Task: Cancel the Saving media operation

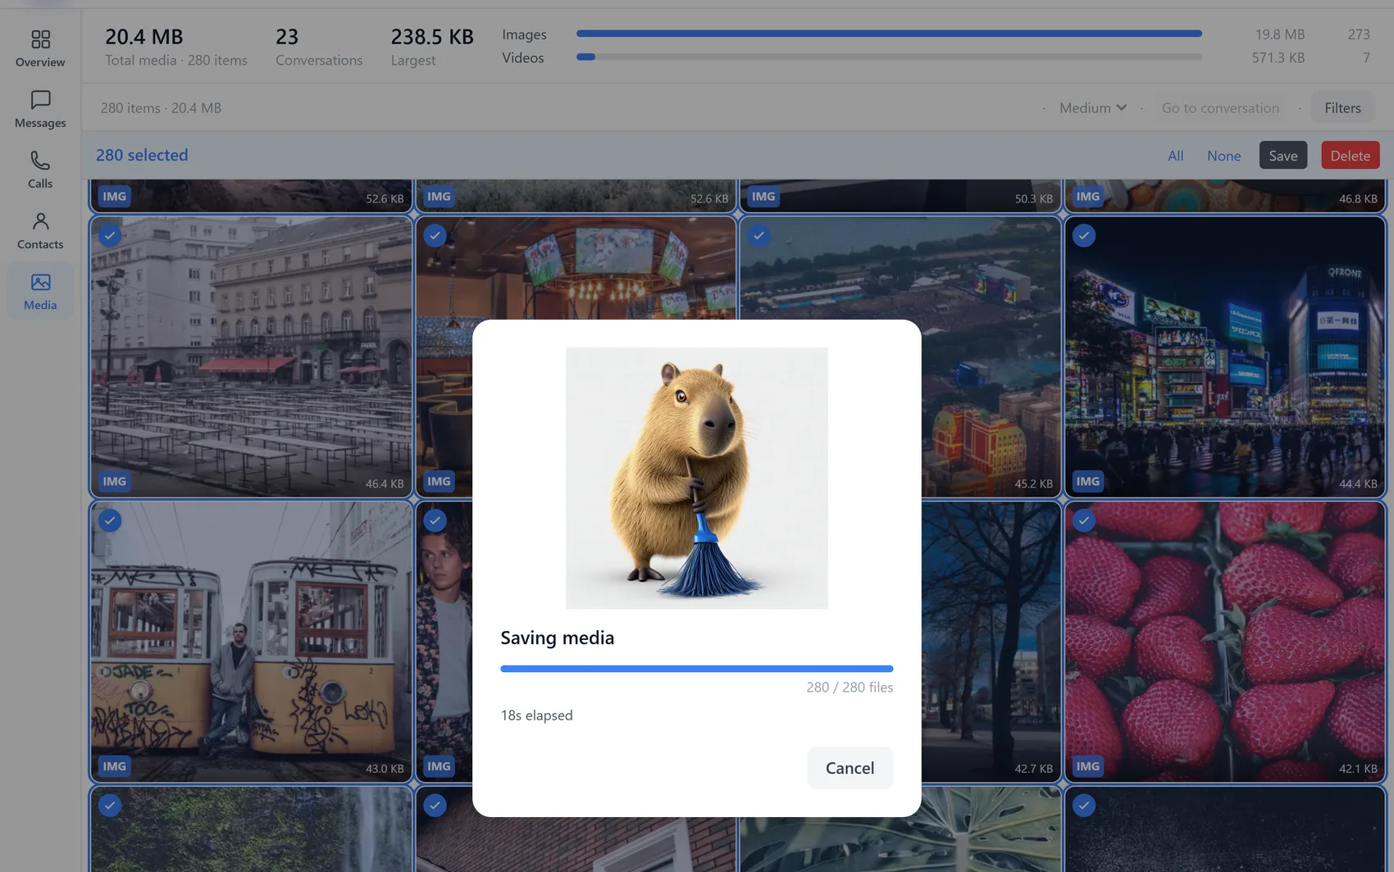Action: (850, 768)
